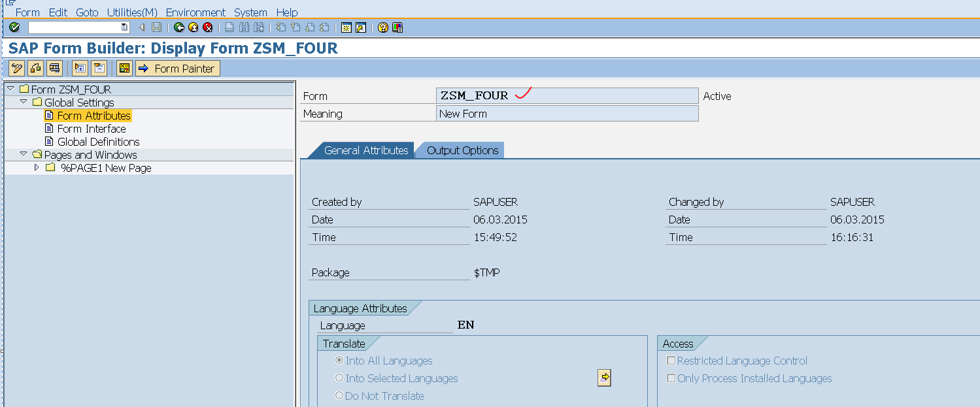Click the Created by value SAPUSER
Screen dimensions: 980x407
(x=496, y=202)
